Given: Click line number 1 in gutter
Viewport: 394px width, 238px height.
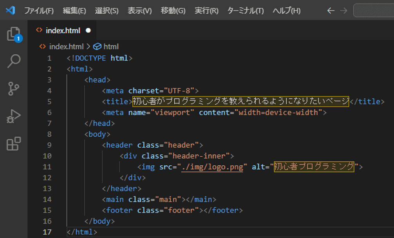Looking at the screenshot, I should (49, 58).
